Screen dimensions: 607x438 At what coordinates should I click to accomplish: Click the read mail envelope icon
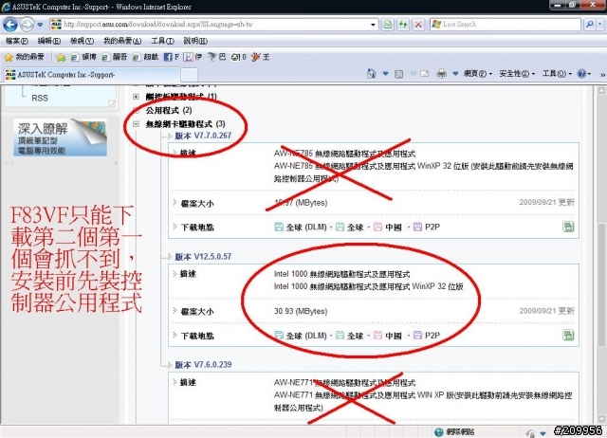click(424, 74)
